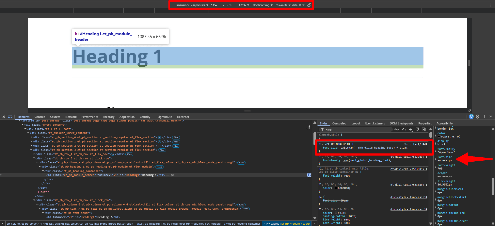
Task: Open the 100% zoom dropdown
Action: [244, 5]
